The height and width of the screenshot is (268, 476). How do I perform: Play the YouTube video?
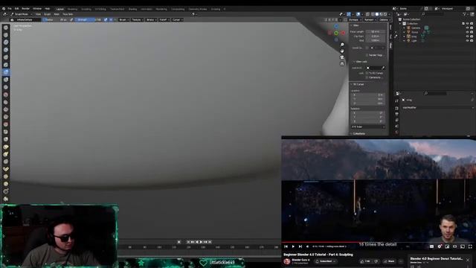click(x=293, y=246)
